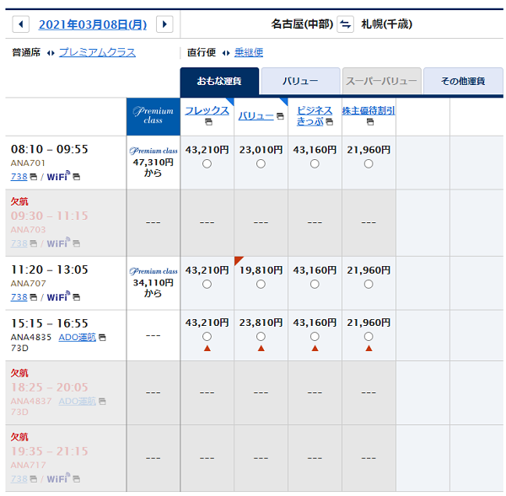This screenshot has width=506, height=496.
Task: Open フレックス fare details link
Action: click(207, 110)
